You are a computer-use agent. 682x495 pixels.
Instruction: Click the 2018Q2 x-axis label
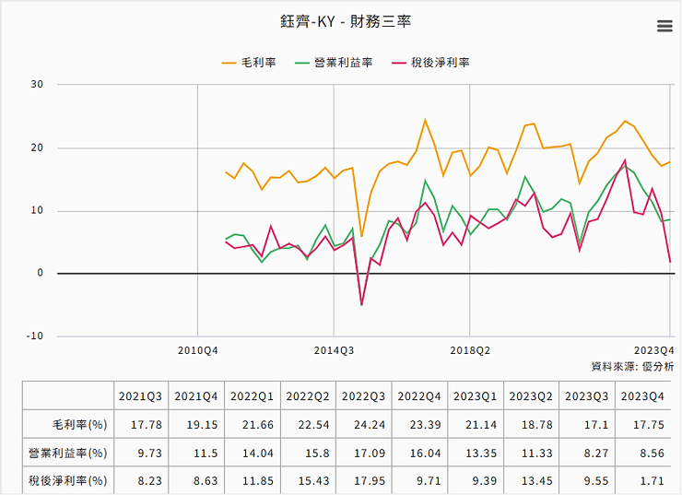pos(470,350)
